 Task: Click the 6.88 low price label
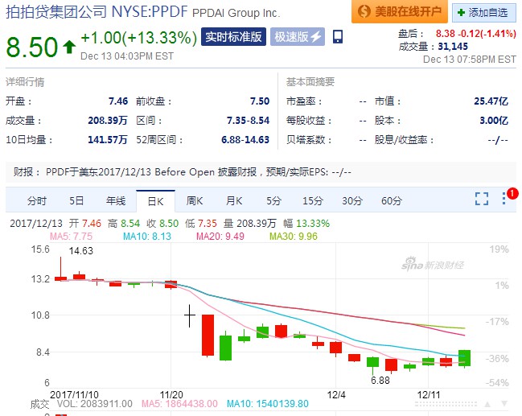tap(380, 381)
